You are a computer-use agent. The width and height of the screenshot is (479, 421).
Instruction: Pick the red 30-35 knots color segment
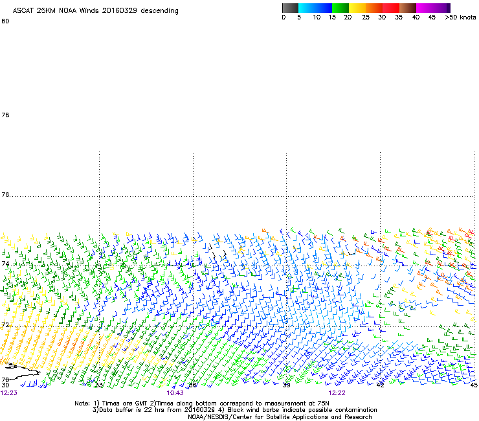391,8
